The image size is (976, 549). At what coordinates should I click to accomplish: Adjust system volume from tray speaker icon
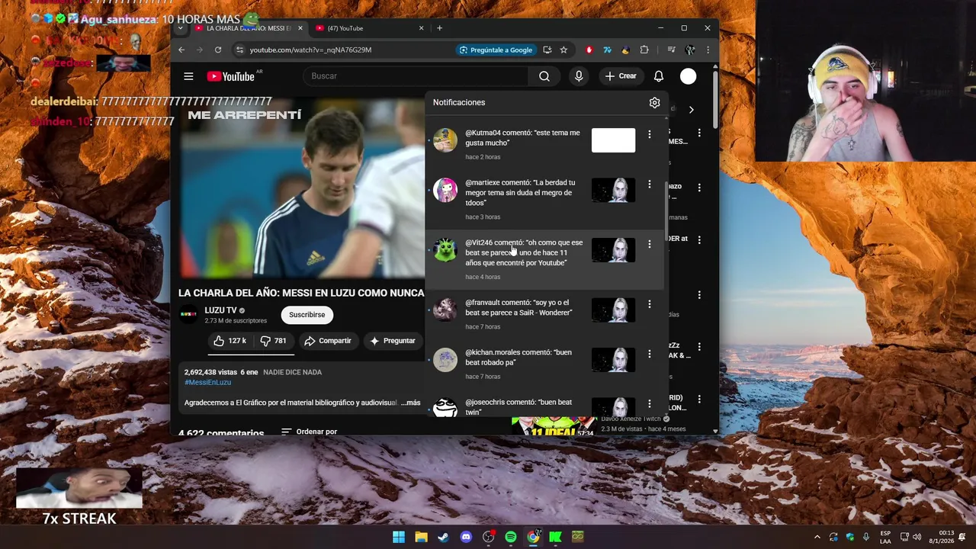pos(917,537)
